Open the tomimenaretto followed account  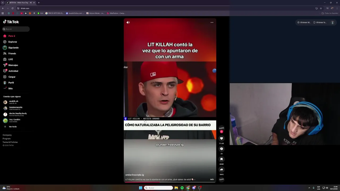(13, 108)
